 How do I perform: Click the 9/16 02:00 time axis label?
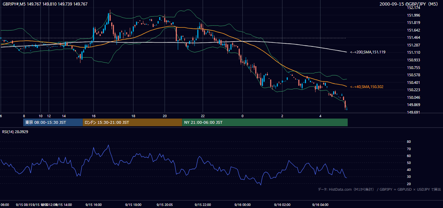[x=282, y=205]
